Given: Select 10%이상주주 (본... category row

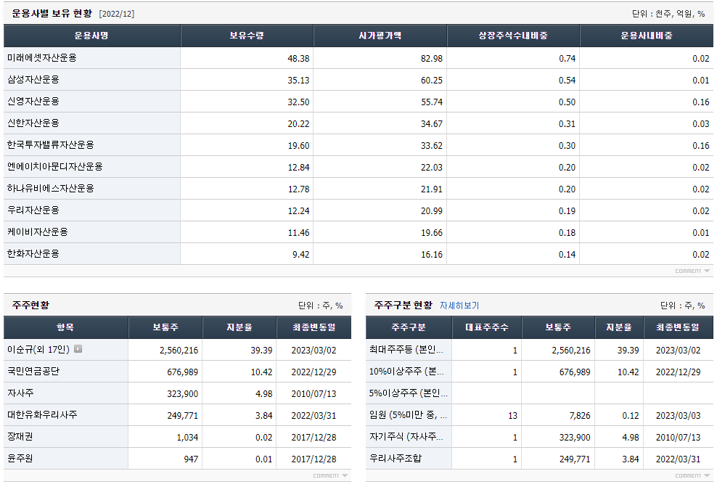Looking at the screenshot, I should pos(406,372).
